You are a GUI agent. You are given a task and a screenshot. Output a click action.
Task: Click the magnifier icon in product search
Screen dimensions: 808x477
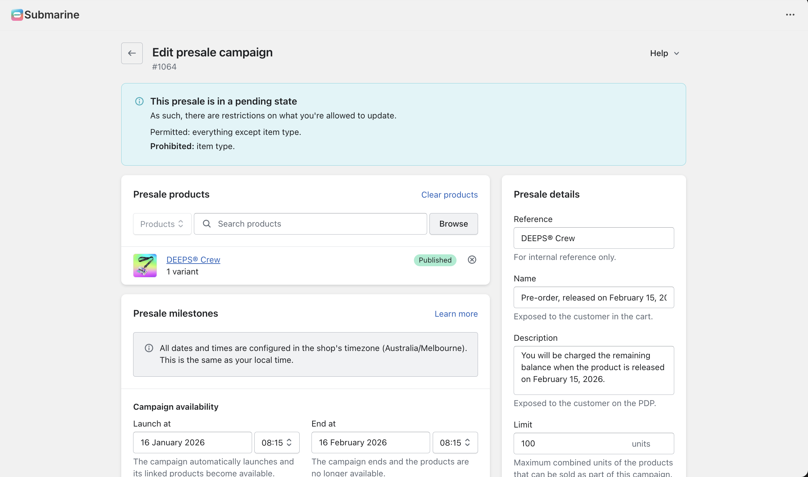click(207, 224)
